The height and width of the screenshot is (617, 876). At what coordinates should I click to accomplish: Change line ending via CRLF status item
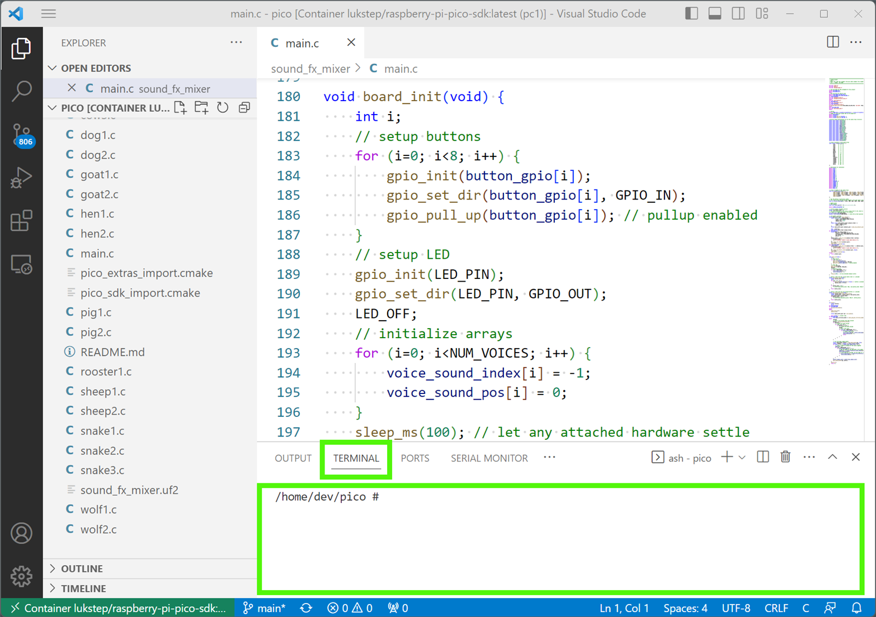tap(776, 608)
